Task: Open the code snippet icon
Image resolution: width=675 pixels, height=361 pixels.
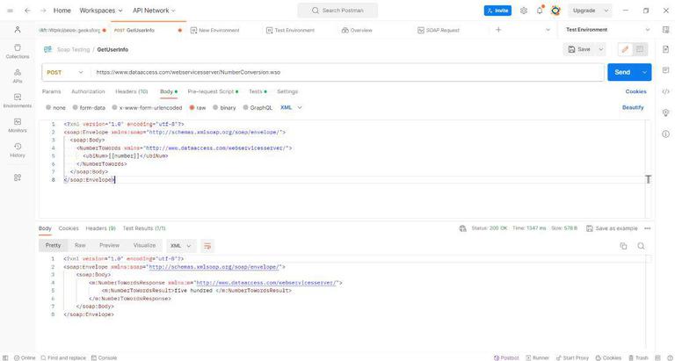Action: (x=665, y=91)
